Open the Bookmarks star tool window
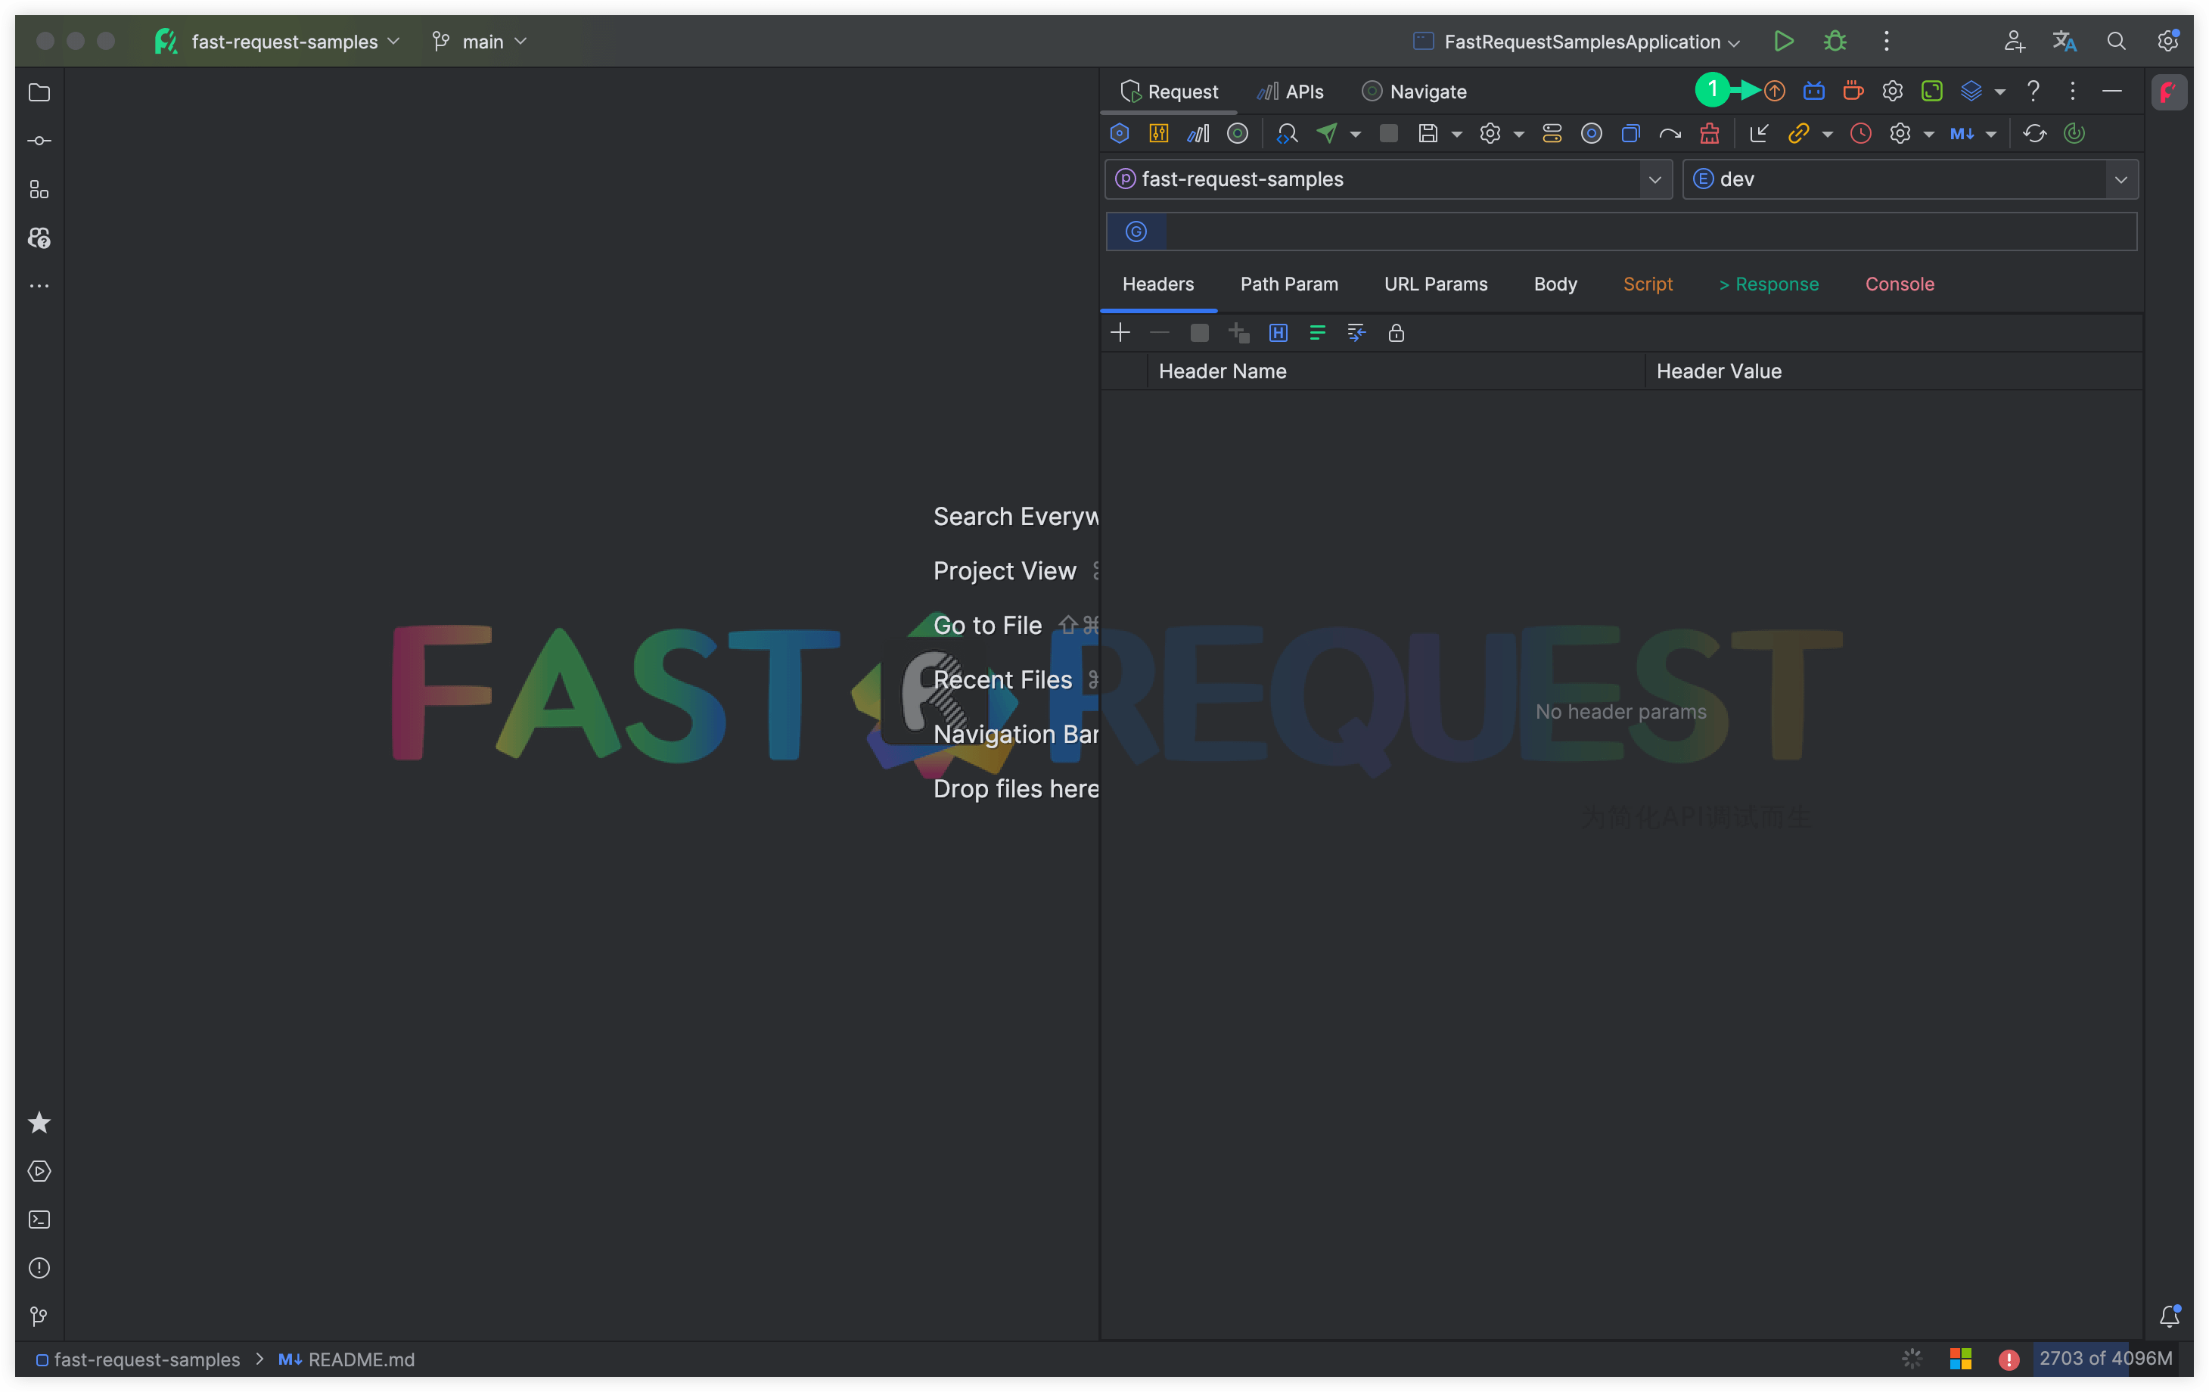Screen dimensions: 2209x1392 click(39, 1123)
